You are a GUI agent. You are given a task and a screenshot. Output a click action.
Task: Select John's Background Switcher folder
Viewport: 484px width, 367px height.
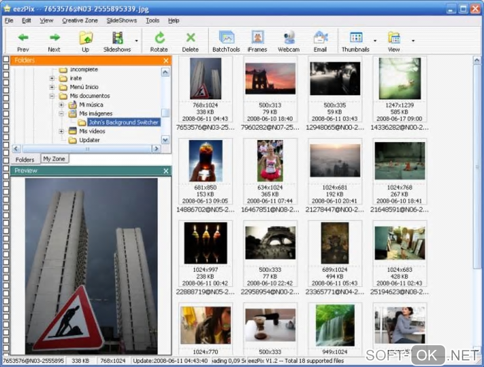point(123,123)
